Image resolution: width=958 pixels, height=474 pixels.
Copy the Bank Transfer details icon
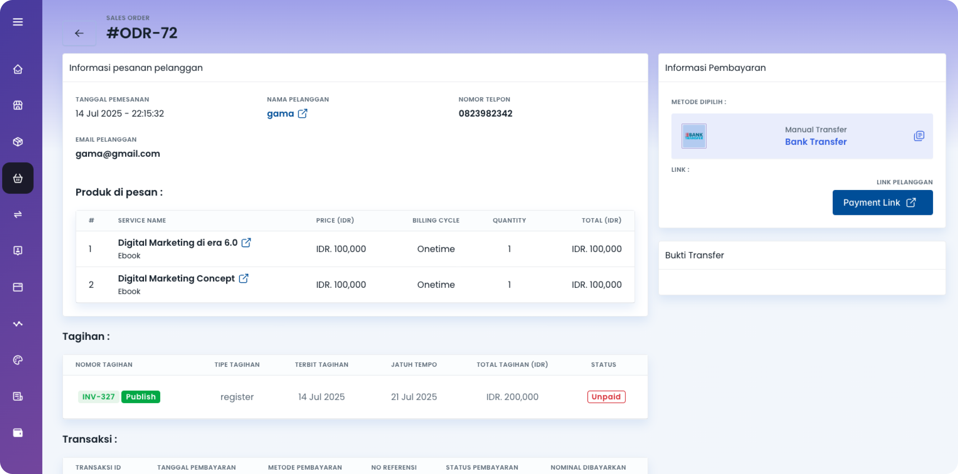coord(918,136)
